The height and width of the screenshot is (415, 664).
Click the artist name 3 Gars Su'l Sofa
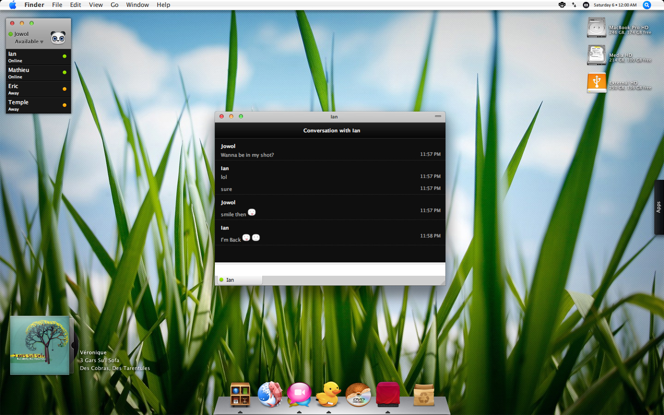pyautogui.click(x=100, y=360)
